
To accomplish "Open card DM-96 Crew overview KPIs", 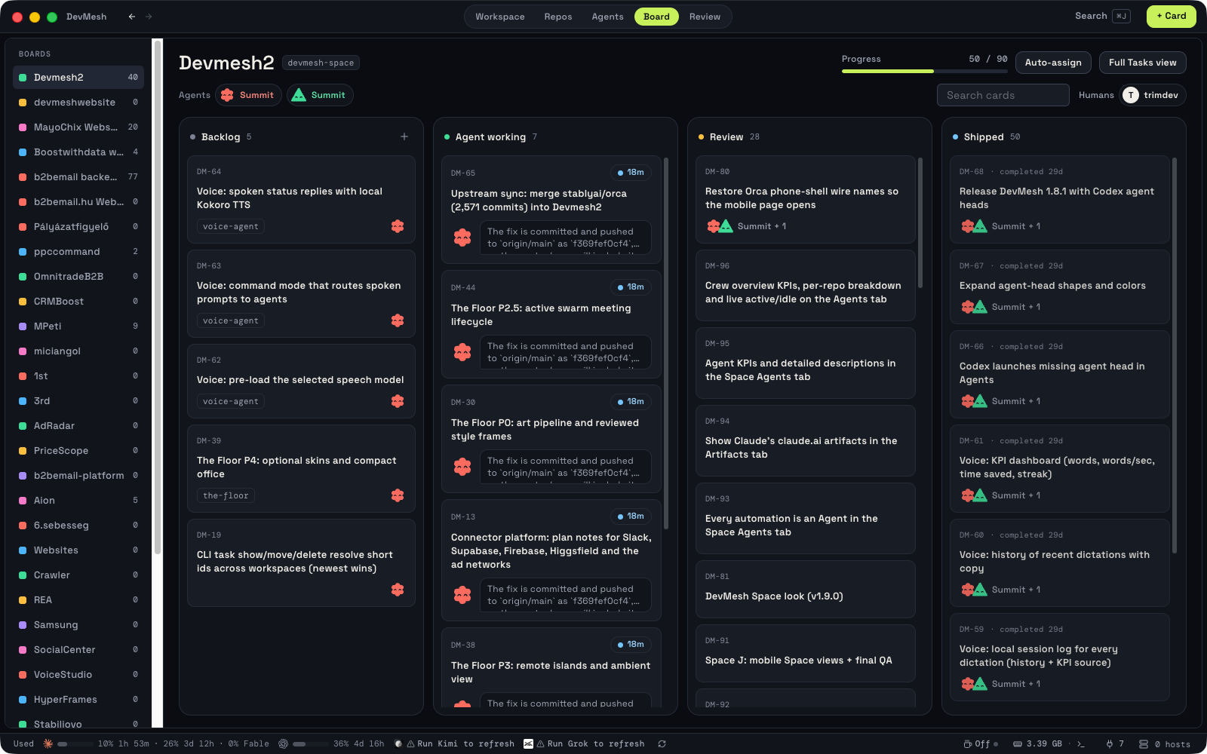I will point(806,286).
